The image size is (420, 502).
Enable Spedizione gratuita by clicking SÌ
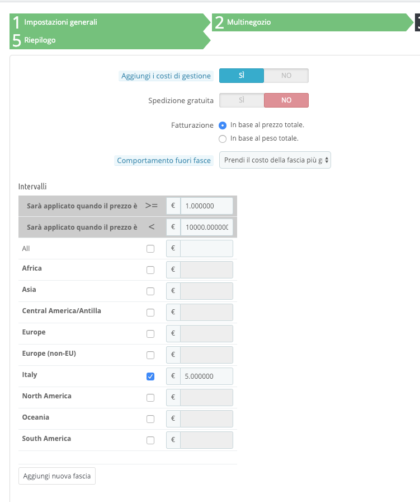242,100
